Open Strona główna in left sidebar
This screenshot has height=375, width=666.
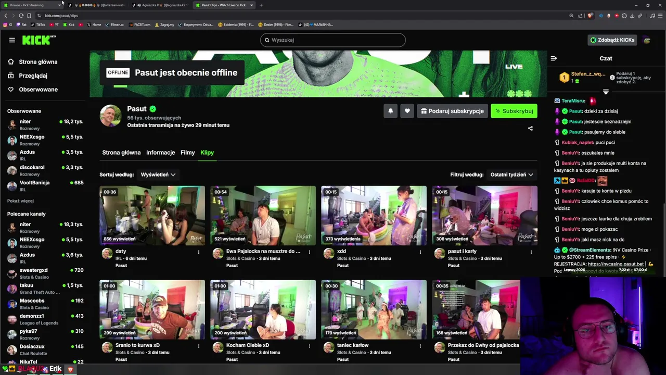click(x=38, y=61)
